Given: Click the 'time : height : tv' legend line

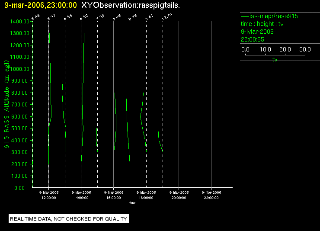Looking at the screenshot, I should pos(262,24).
